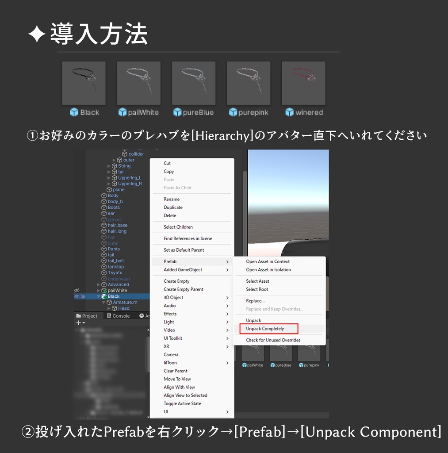The image size is (448, 453).
Task: Show the hidden pailWhite object via crossed-eye toggle
Action: click(77, 291)
